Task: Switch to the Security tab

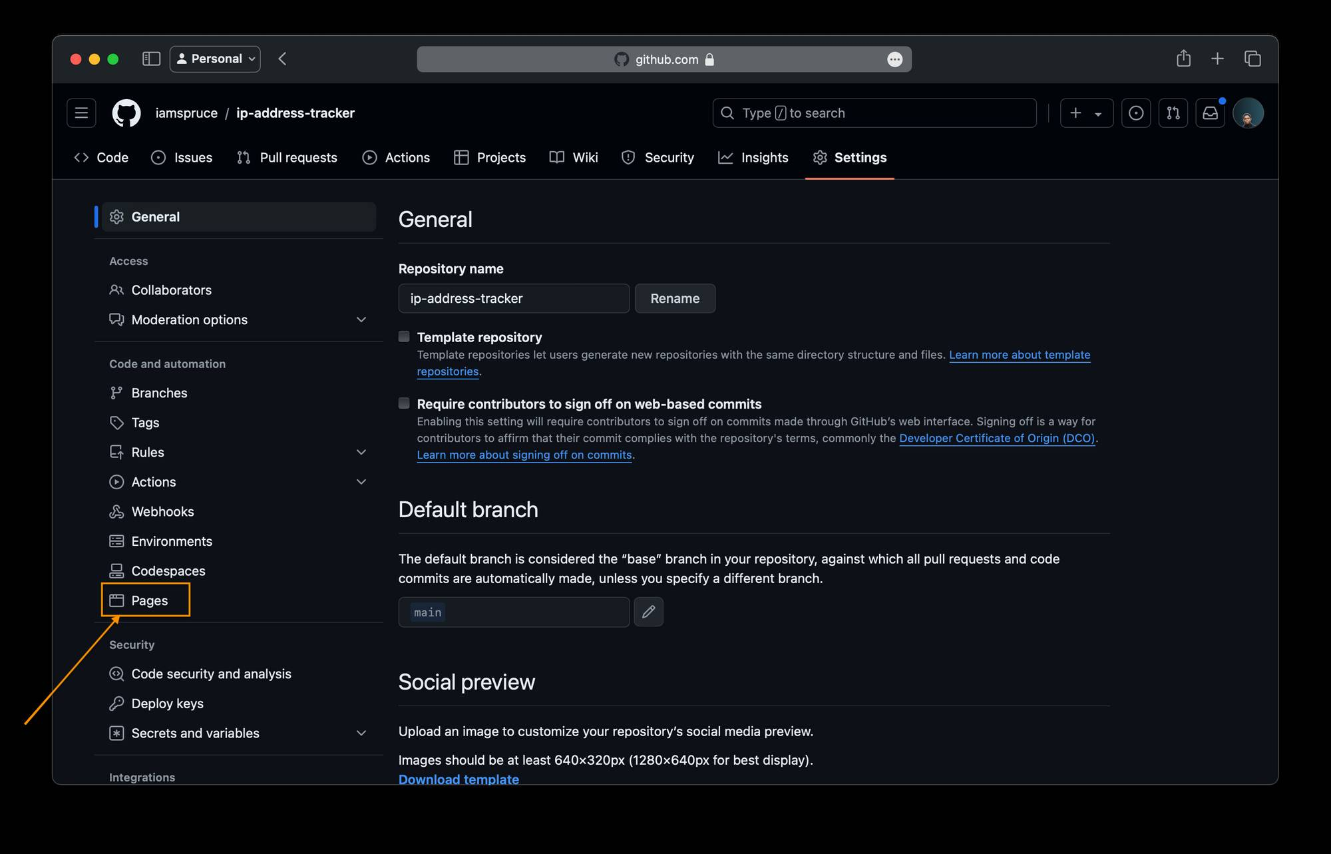Action: (x=658, y=158)
